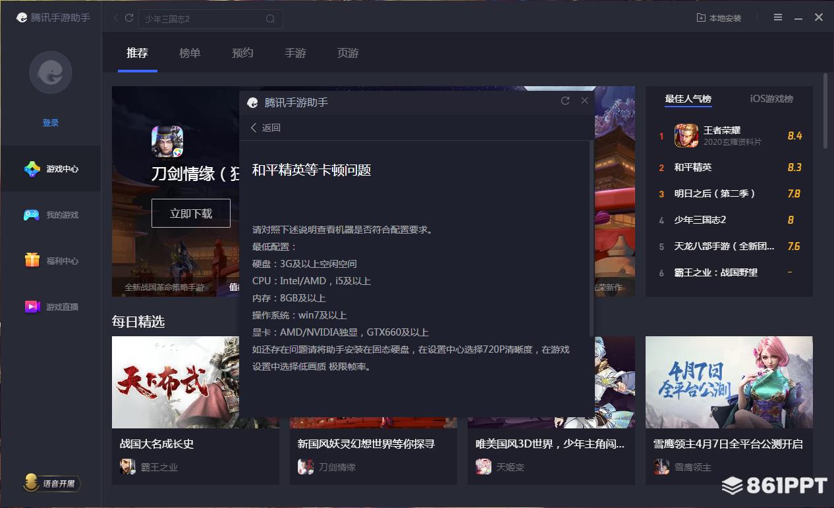Click the 内存：8GB及以上 requirement line
The width and height of the screenshot is (834, 508).
point(289,298)
